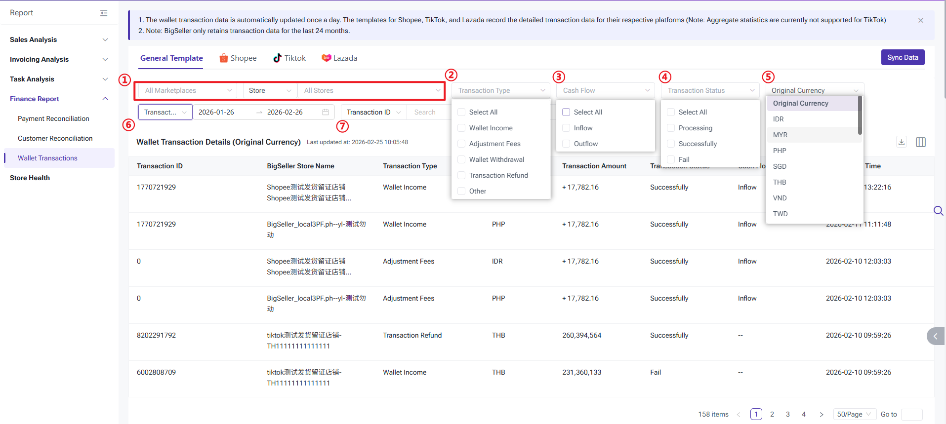The width and height of the screenshot is (946, 424).
Task: Switch to the Tiktok tab
Action: click(289, 58)
